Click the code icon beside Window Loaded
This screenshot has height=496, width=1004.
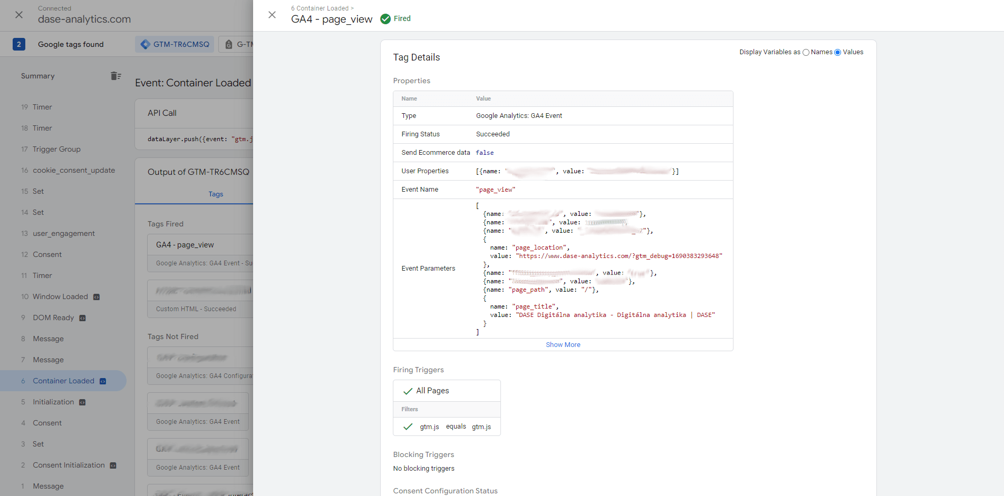click(96, 297)
